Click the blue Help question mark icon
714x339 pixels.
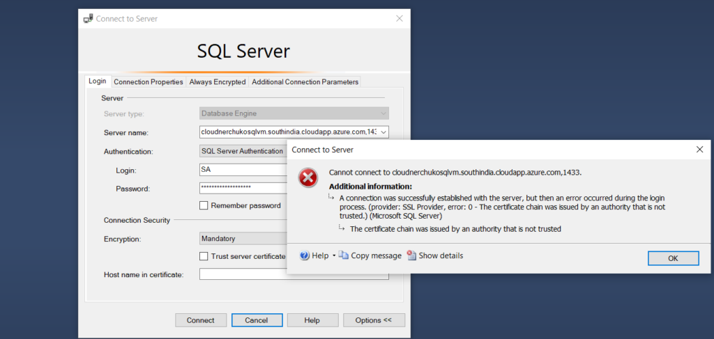click(305, 255)
